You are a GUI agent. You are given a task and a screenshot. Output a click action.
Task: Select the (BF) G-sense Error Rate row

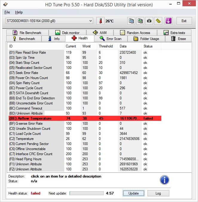85,124
